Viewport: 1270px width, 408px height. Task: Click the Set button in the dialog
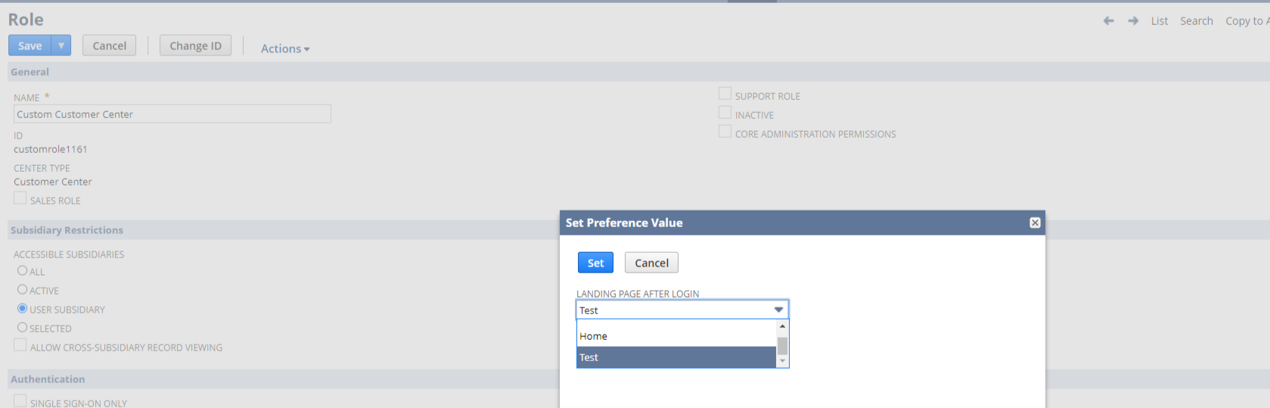595,263
